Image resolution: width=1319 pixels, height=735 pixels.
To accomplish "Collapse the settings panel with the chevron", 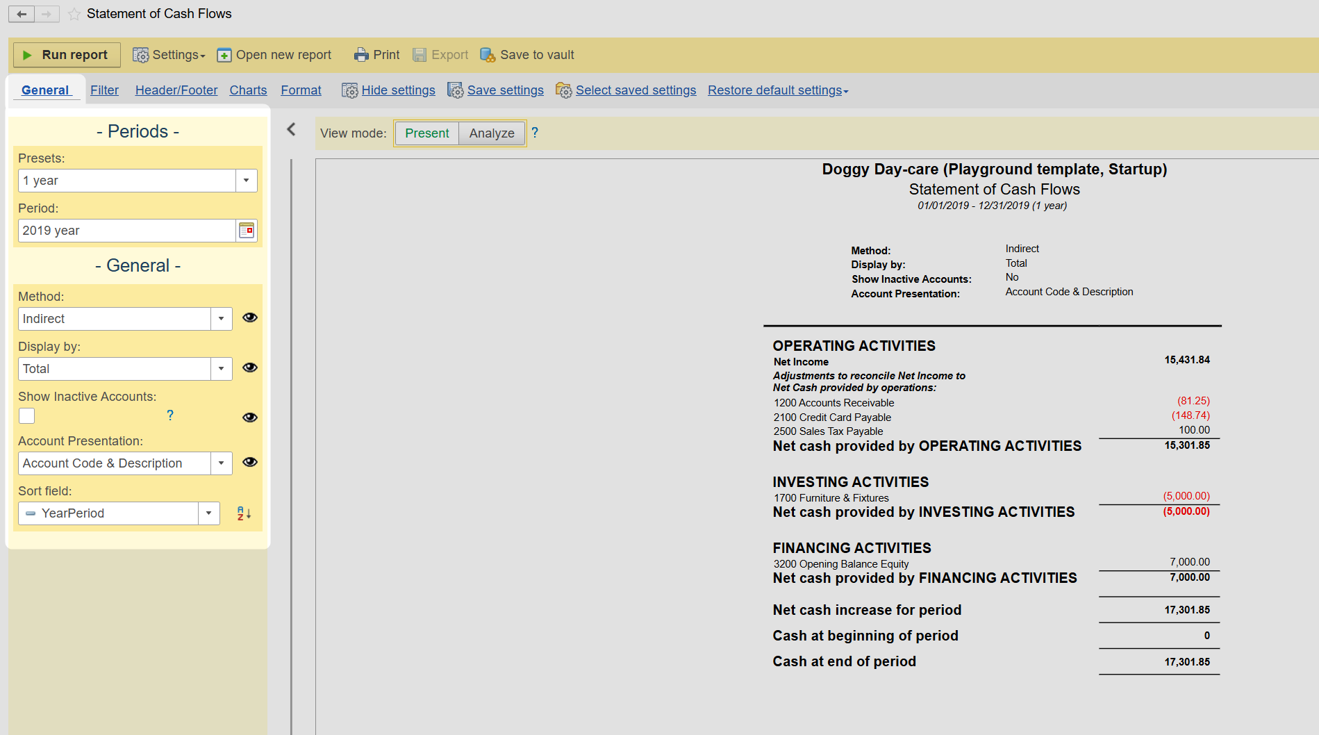I will (292, 129).
